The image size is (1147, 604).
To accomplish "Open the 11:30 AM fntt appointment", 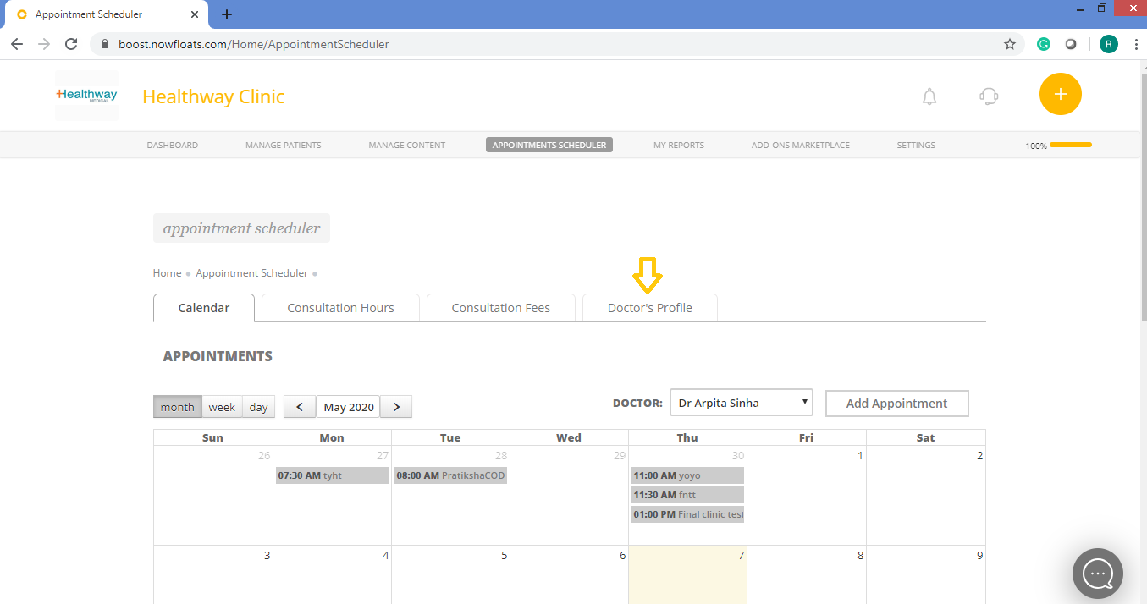I will [687, 495].
